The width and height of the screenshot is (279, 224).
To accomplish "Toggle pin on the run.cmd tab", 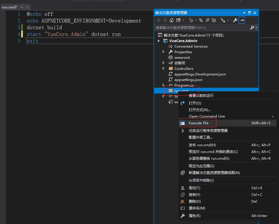I will [22, 7].
